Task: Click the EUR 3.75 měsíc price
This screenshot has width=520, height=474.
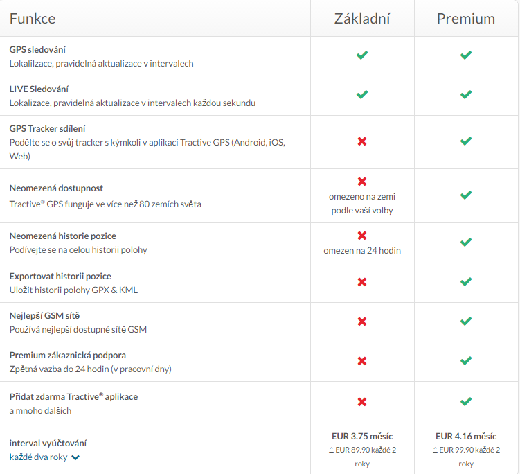Action: [x=361, y=436]
